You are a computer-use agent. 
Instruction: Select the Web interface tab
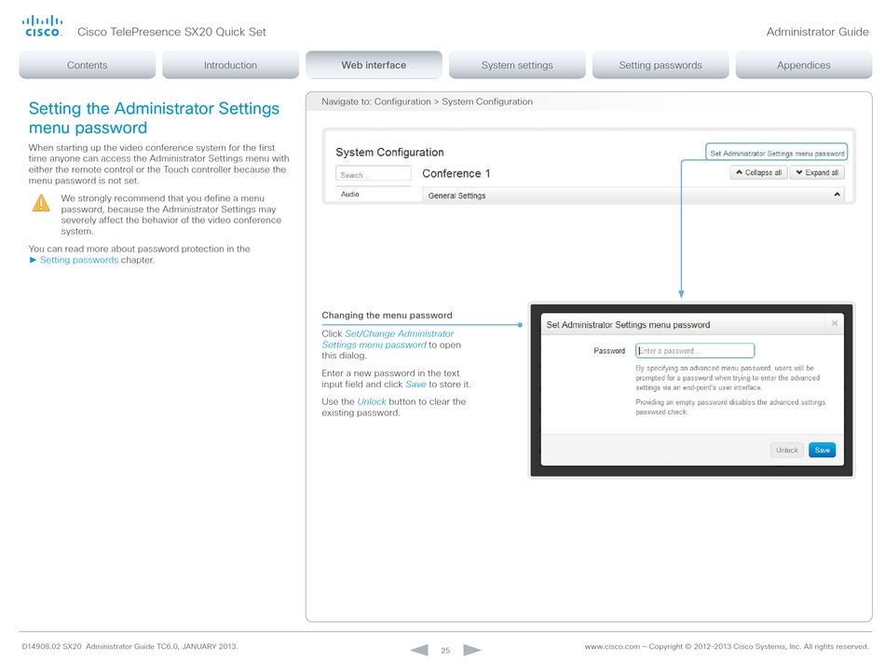[374, 65]
